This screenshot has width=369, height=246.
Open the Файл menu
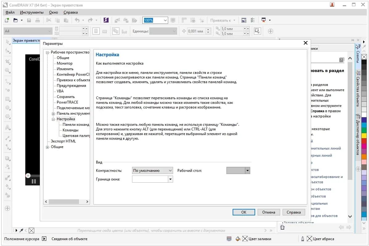click(10, 12)
